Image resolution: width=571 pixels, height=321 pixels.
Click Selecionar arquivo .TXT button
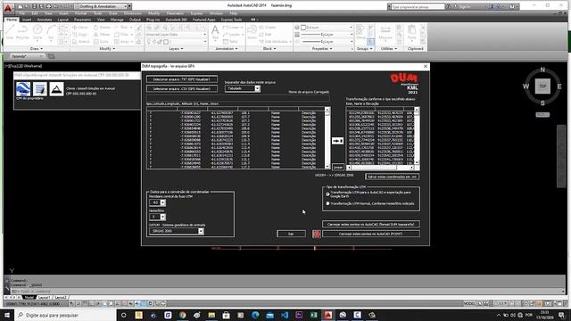(x=182, y=79)
